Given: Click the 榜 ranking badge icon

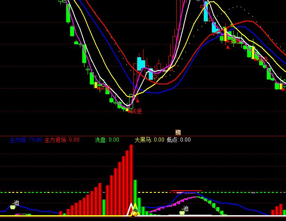Looking at the screenshot, I should 178,132.
